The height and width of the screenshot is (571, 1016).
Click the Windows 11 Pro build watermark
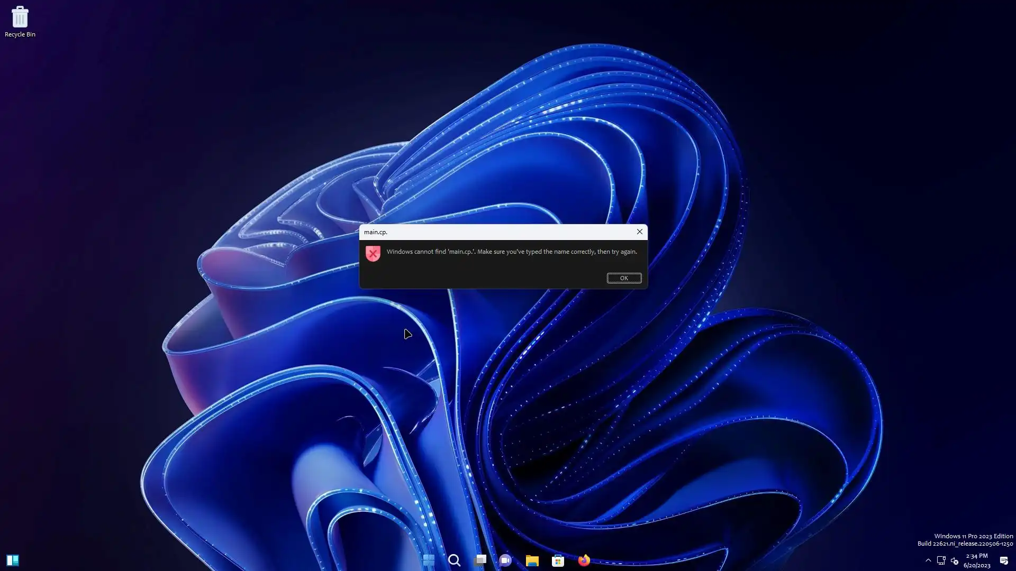coord(965,540)
